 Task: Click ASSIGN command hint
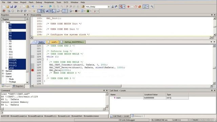click(5, 116)
